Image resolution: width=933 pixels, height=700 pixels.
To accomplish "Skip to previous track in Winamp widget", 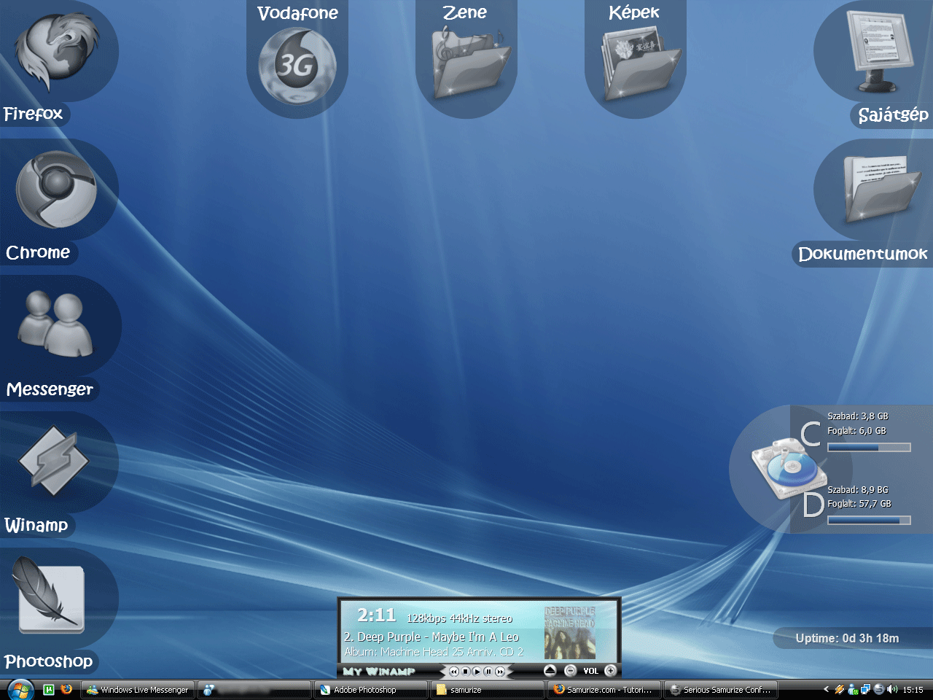I will coord(454,672).
